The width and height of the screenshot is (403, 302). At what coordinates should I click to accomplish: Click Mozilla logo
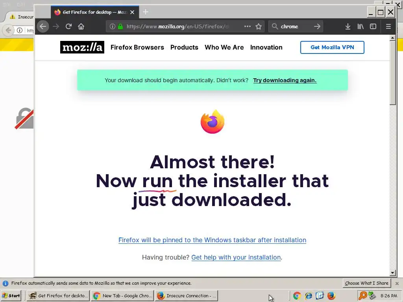[82, 47]
